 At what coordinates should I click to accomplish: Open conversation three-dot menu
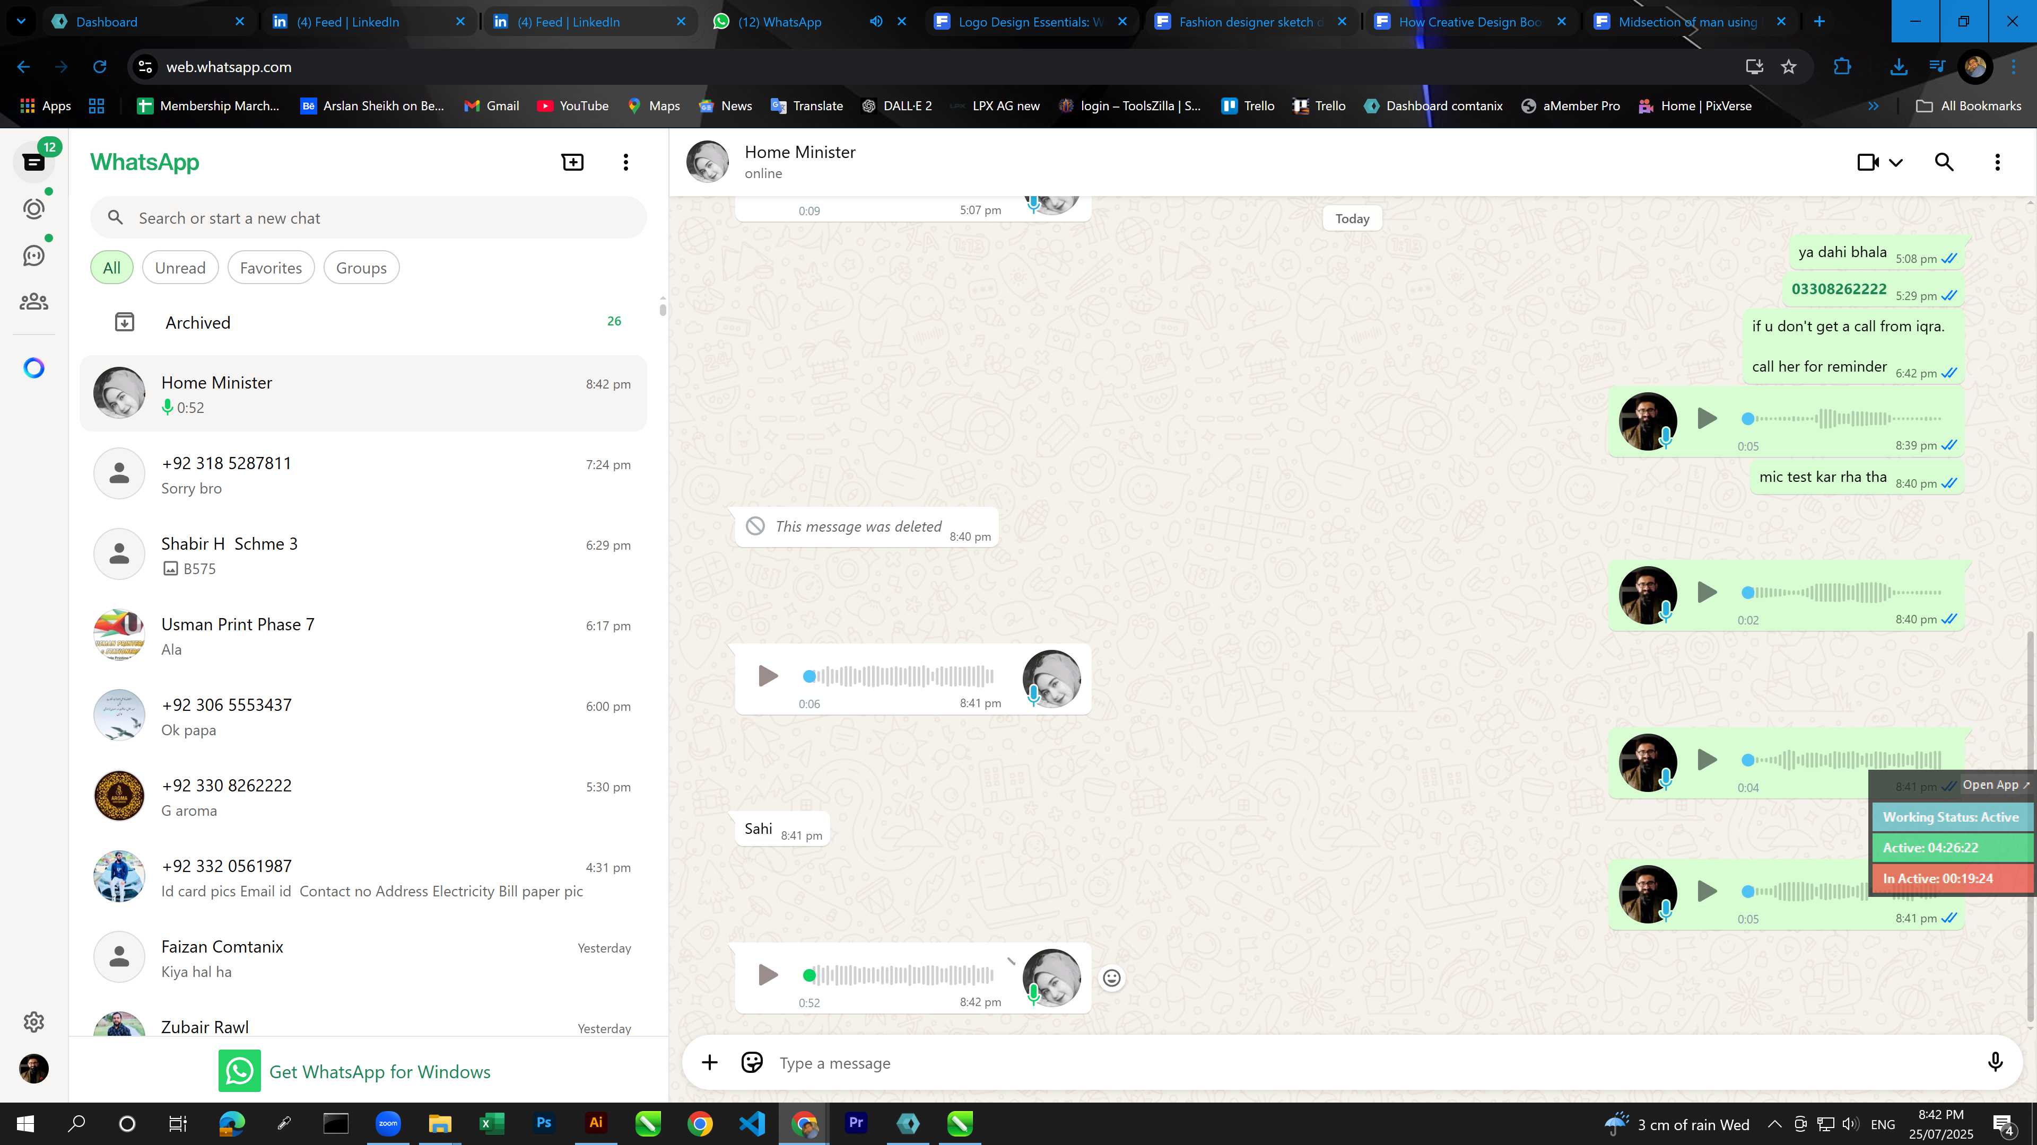(1997, 162)
